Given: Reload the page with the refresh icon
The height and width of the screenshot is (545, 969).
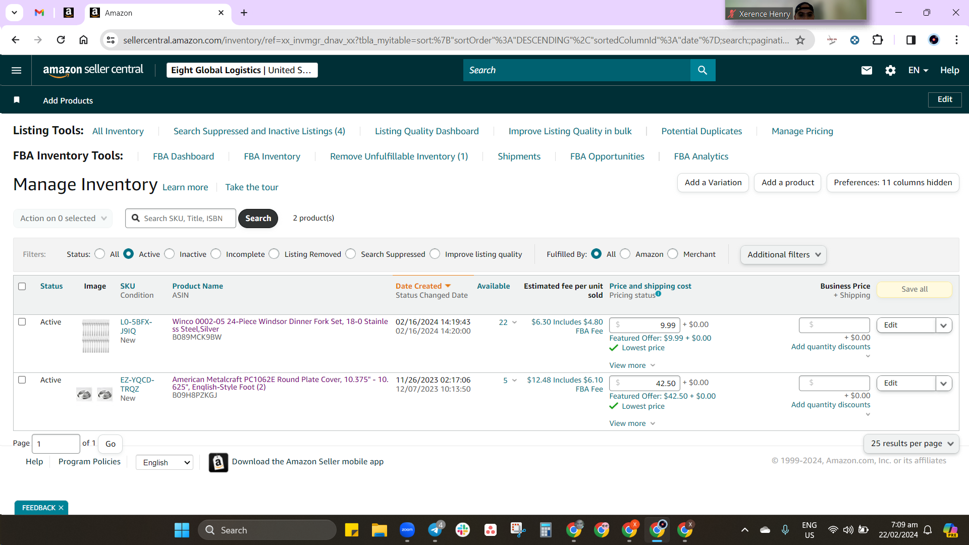Looking at the screenshot, I should [61, 40].
